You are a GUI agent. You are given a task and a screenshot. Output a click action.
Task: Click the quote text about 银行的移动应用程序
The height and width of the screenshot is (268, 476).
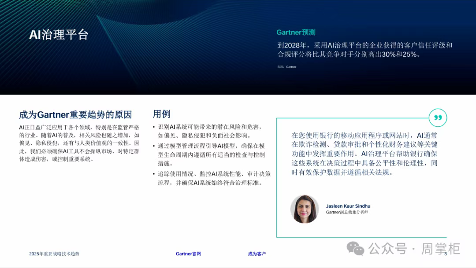[364, 154]
